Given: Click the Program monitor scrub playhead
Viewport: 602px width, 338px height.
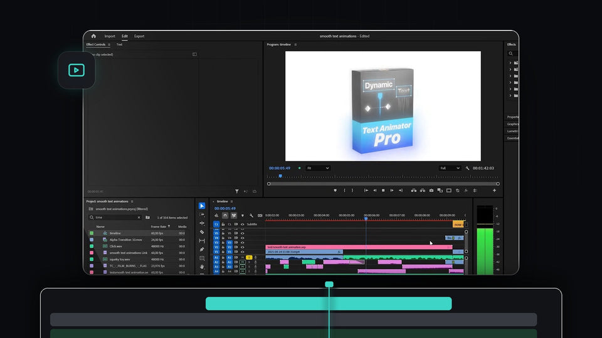Looking at the screenshot, I should (280, 176).
